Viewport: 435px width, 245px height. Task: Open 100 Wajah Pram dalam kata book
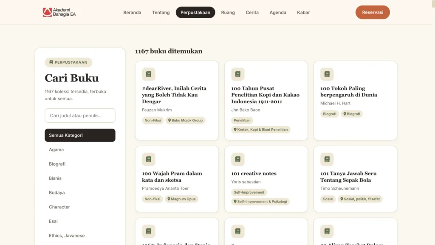pos(172,177)
